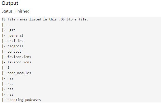
Task: Select the articles entry
Action: tap(15, 41)
